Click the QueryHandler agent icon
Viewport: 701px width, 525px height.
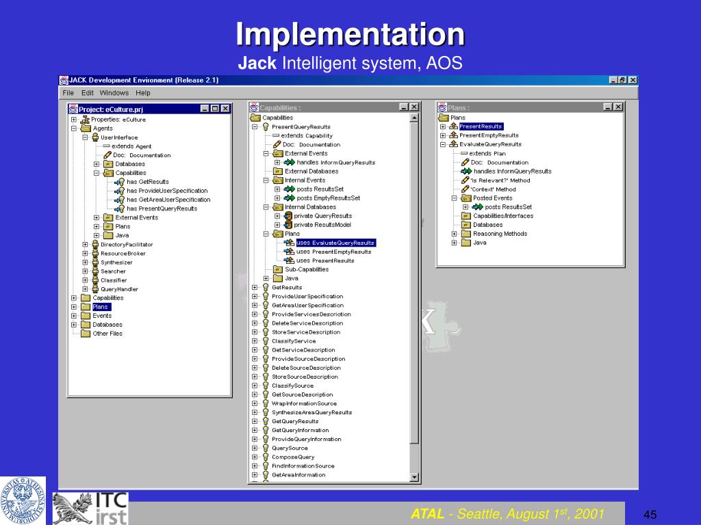[95, 289]
